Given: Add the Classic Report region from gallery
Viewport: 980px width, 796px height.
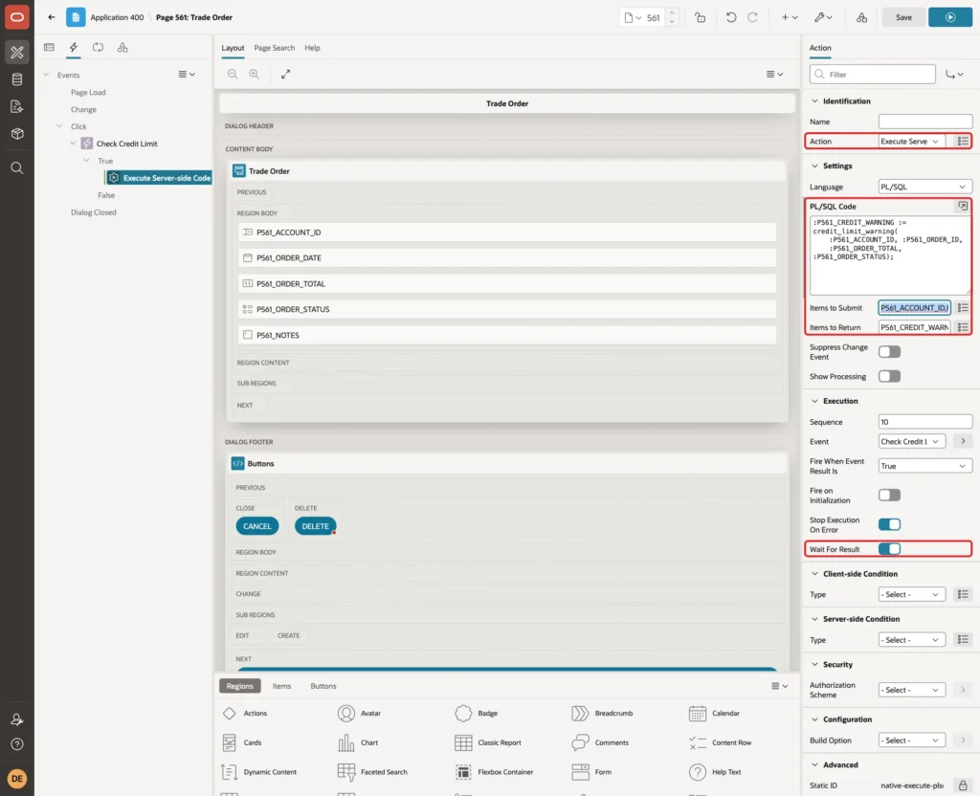Looking at the screenshot, I should coord(487,742).
